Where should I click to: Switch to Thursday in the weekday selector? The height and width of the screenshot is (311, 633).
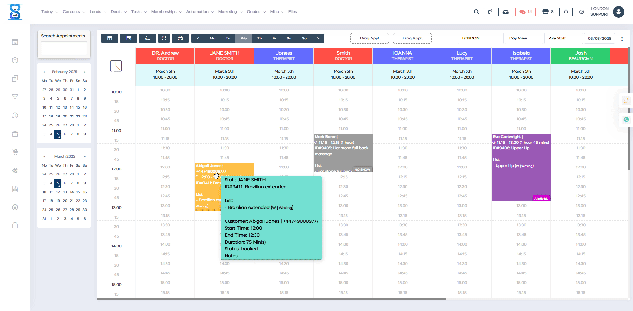pyautogui.click(x=259, y=38)
